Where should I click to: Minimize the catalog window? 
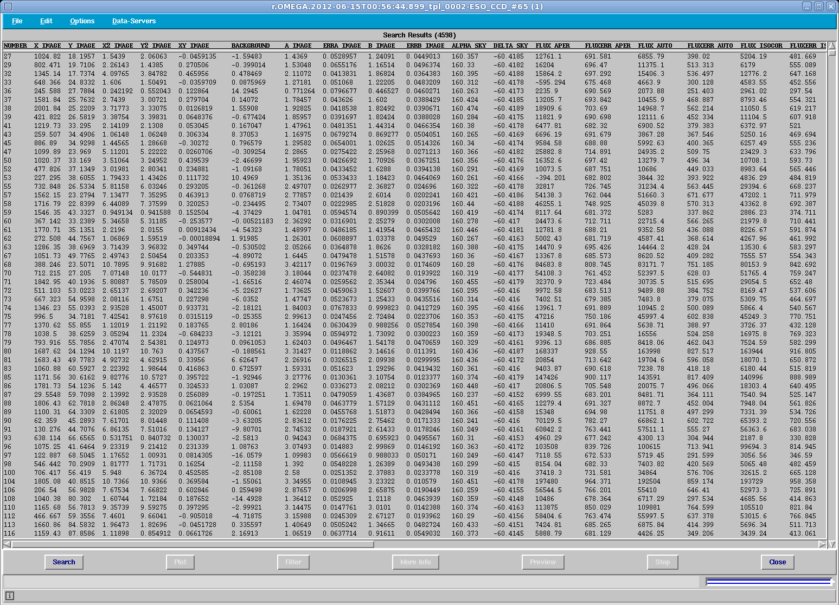click(808, 7)
